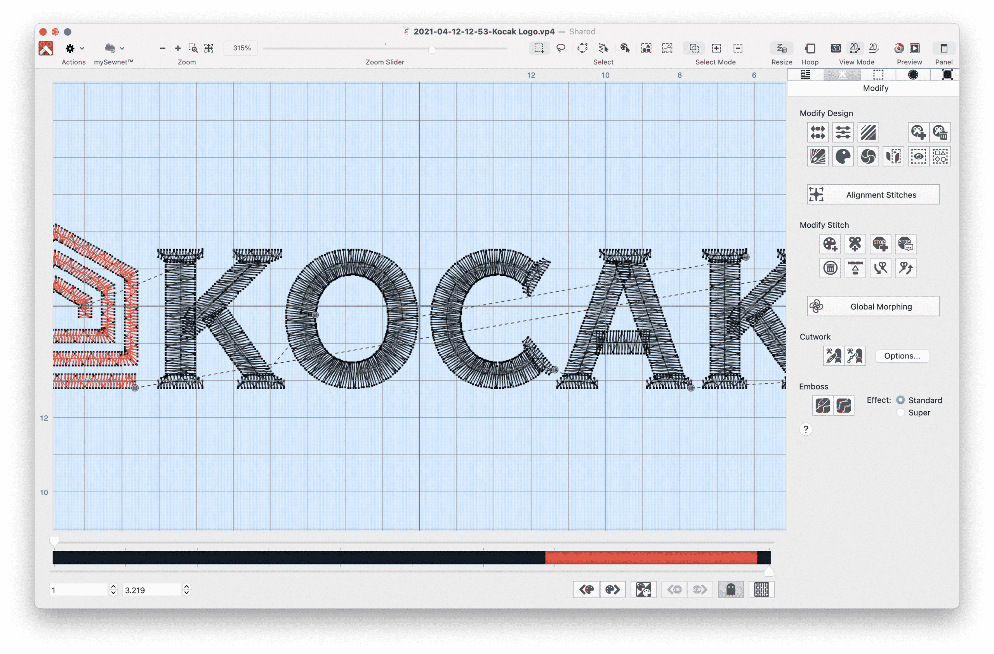Open the Global Morphing button
Viewport: 994px width, 654px height.
(873, 306)
